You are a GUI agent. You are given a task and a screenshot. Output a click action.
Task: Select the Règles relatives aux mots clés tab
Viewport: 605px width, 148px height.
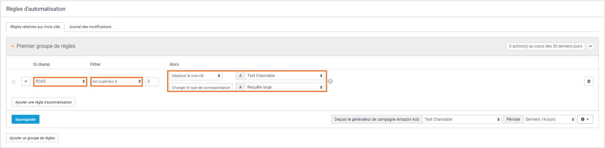pyautogui.click(x=35, y=27)
